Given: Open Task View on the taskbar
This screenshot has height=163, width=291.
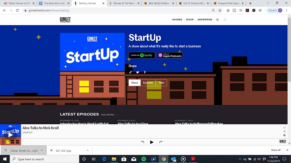Looking at the screenshot, I should tap(94, 159).
